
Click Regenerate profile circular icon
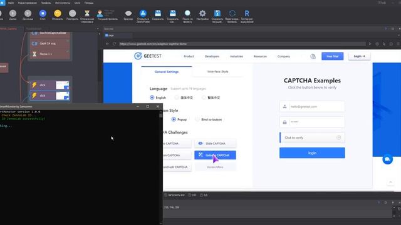(232, 13)
